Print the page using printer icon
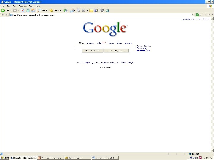Image resolution: width=214 pixels, height=160 pixels. click(x=78, y=10)
